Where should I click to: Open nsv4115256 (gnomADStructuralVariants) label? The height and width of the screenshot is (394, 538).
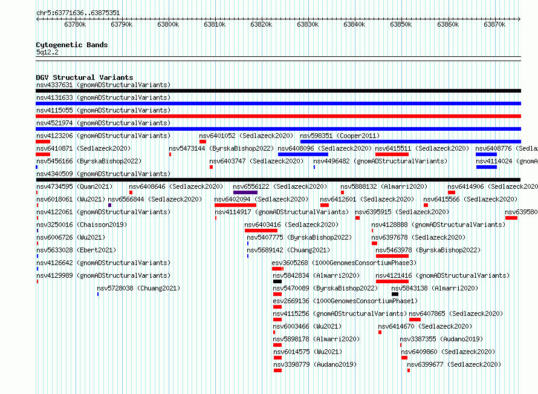340,314
